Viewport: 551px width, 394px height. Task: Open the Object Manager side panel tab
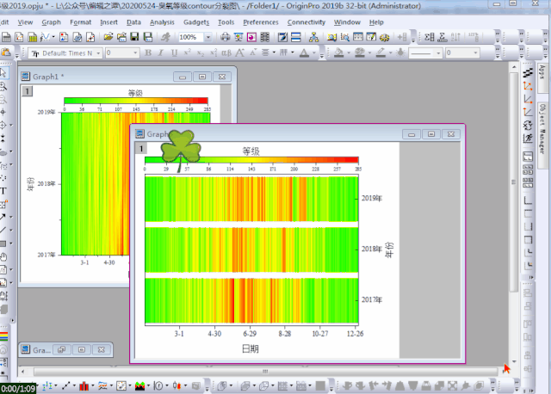click(542, 123)
